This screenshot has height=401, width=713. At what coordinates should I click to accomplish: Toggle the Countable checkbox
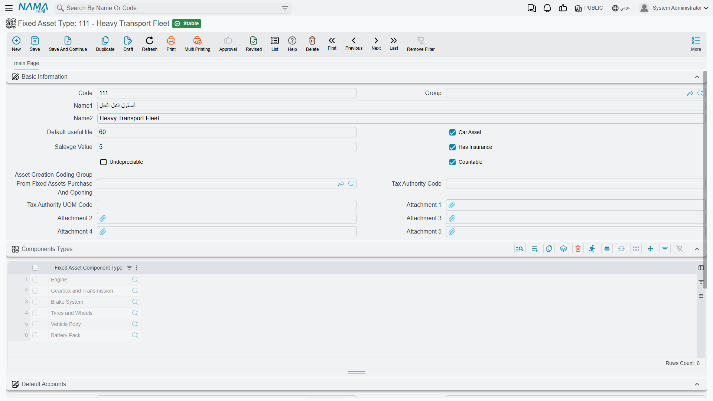[x=452, y=162]
